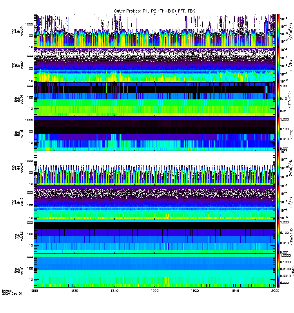294x313 pixels.
Task: Click the 100 tick label of thc scm3 panel
Action: tap(30, 205)
